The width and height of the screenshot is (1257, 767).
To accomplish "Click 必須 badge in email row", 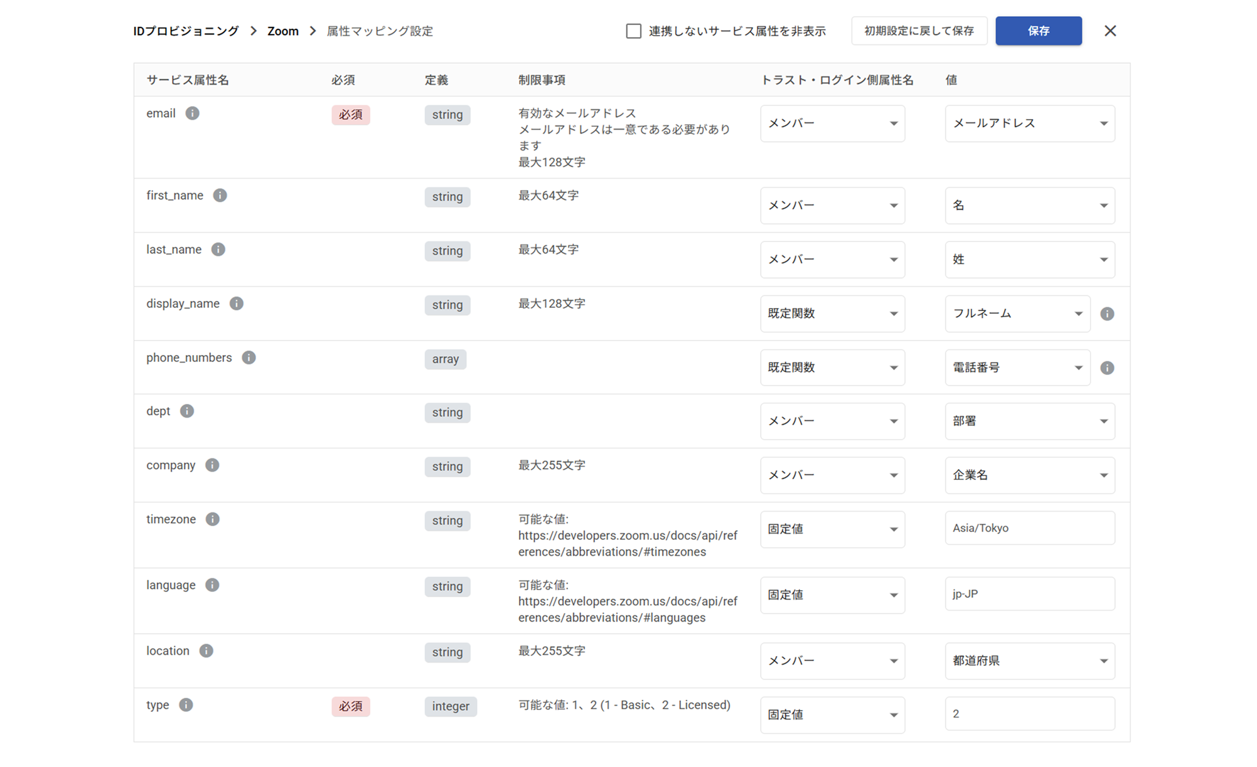I will click(351, 115).
